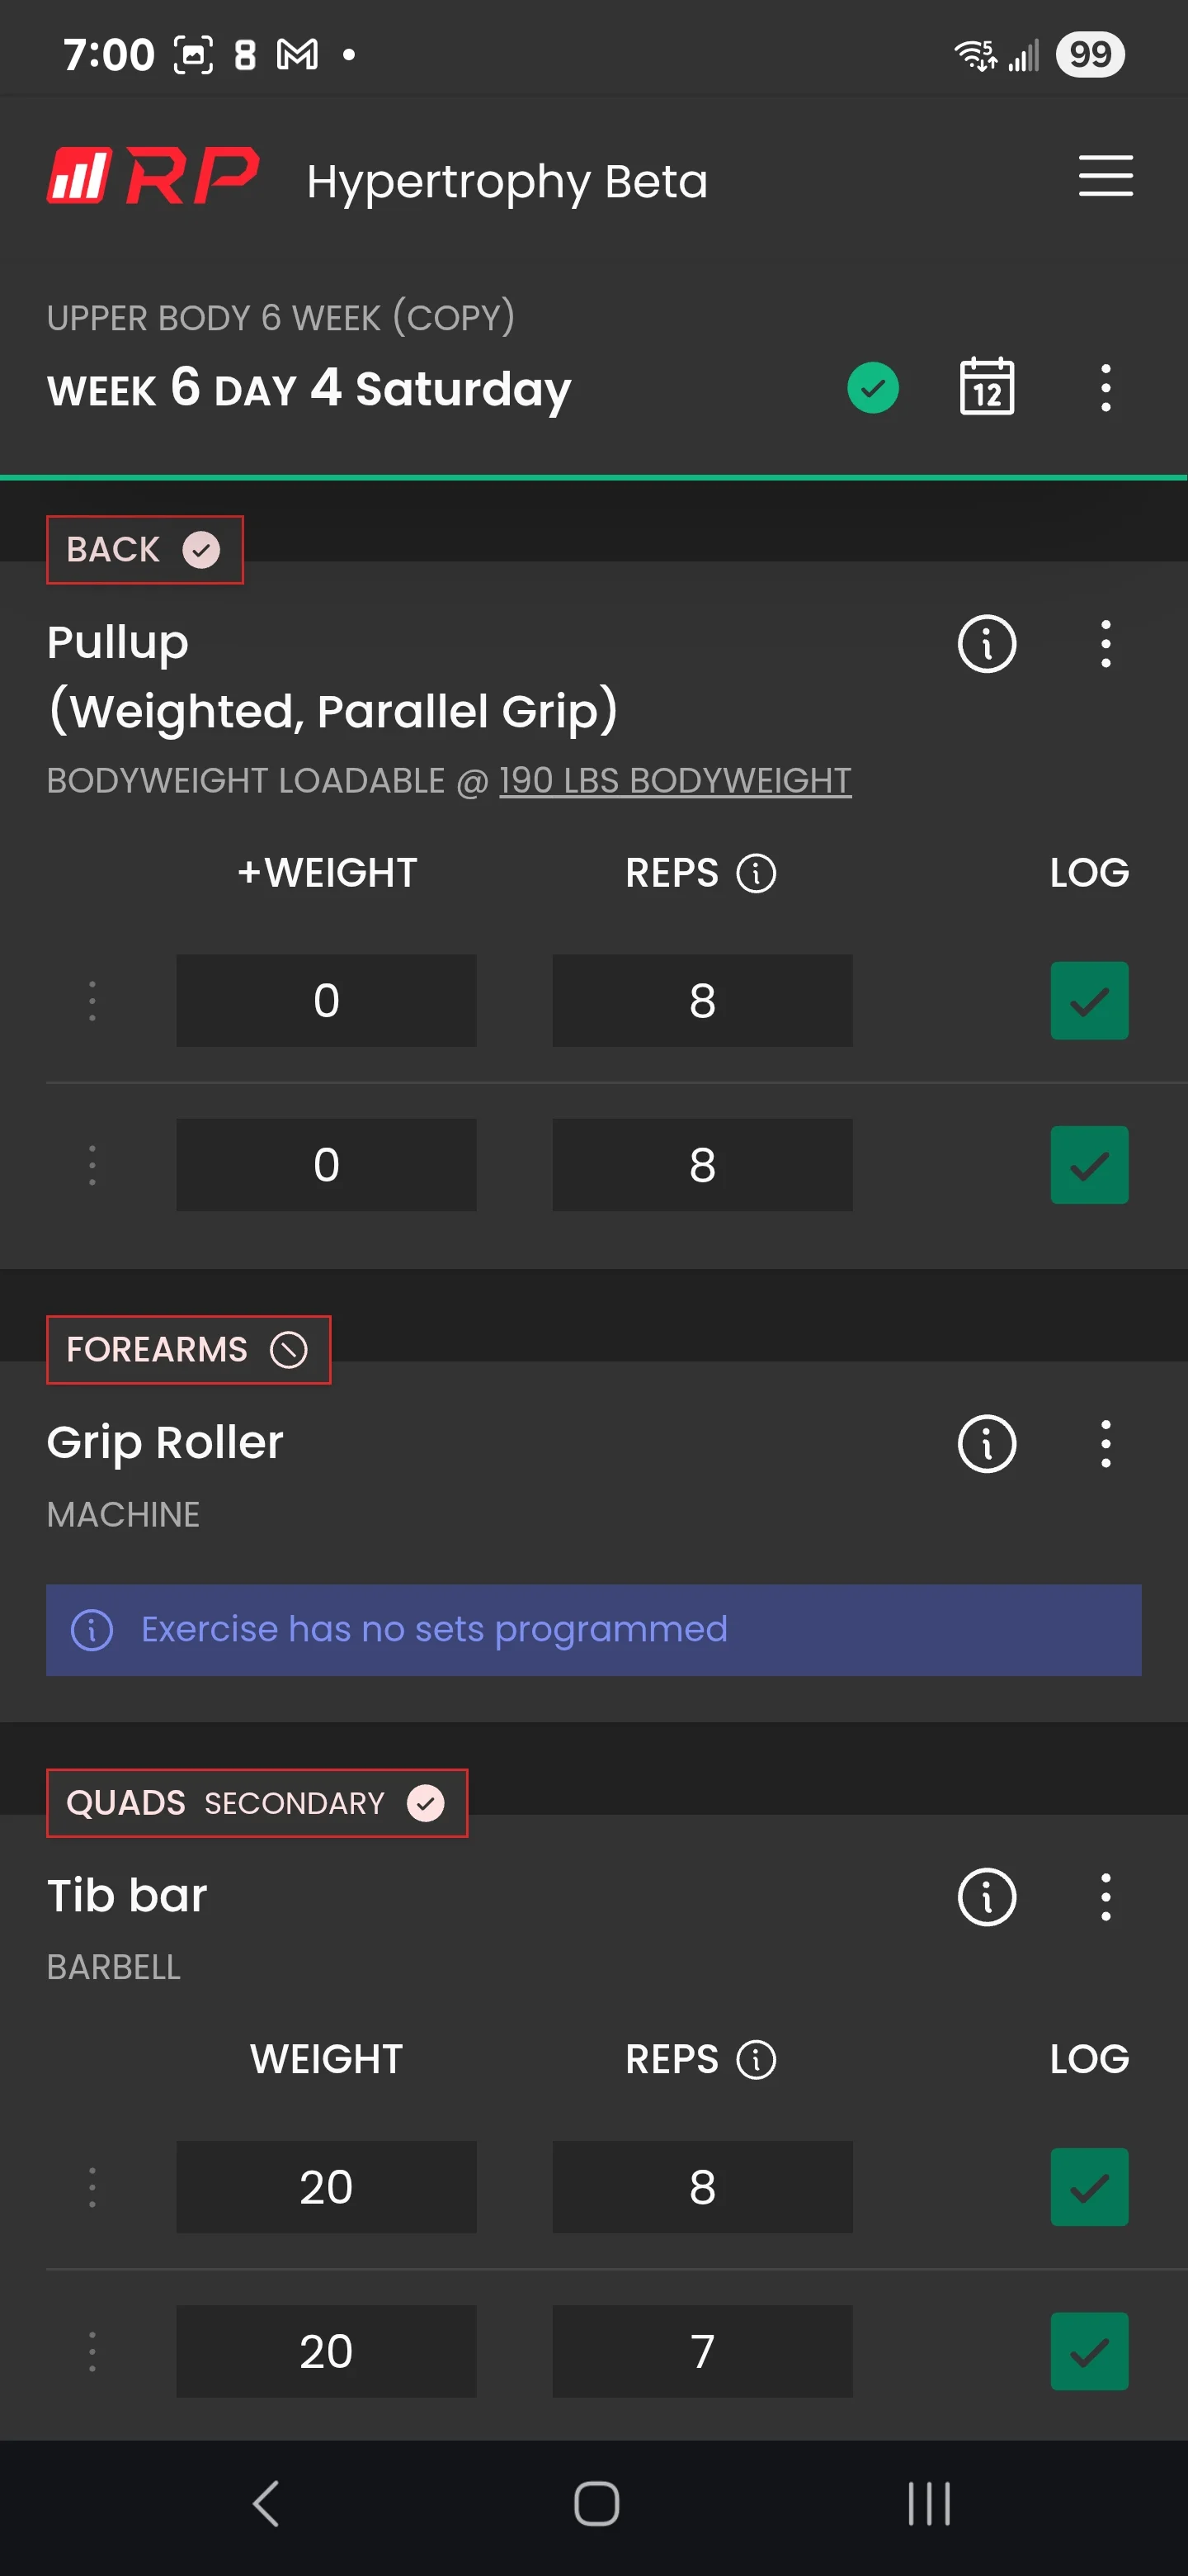Open the hamburger menu in the header
The height and width of the screenshot is (2576, 1188).
[x=1105, y=176]
